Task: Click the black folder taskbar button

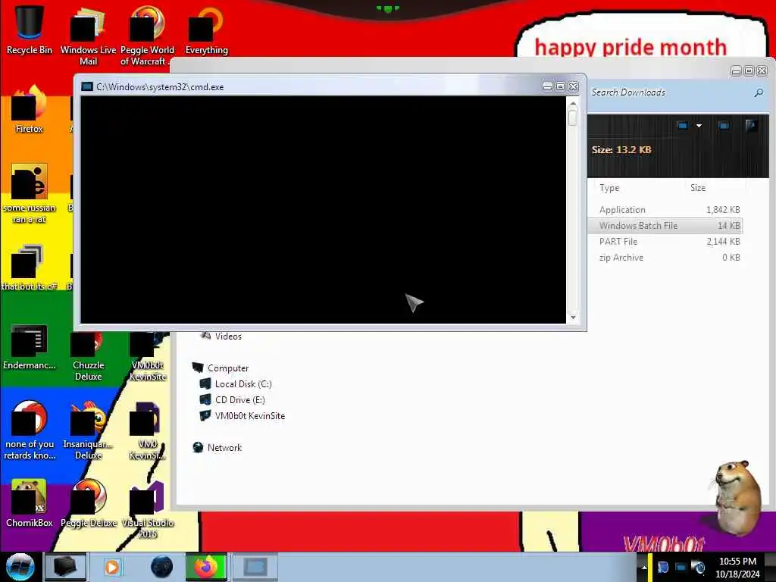Action: tap(65, 567)
